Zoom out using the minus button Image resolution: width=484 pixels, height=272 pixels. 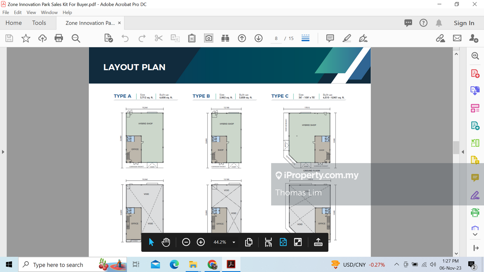[x=186, y=242]
